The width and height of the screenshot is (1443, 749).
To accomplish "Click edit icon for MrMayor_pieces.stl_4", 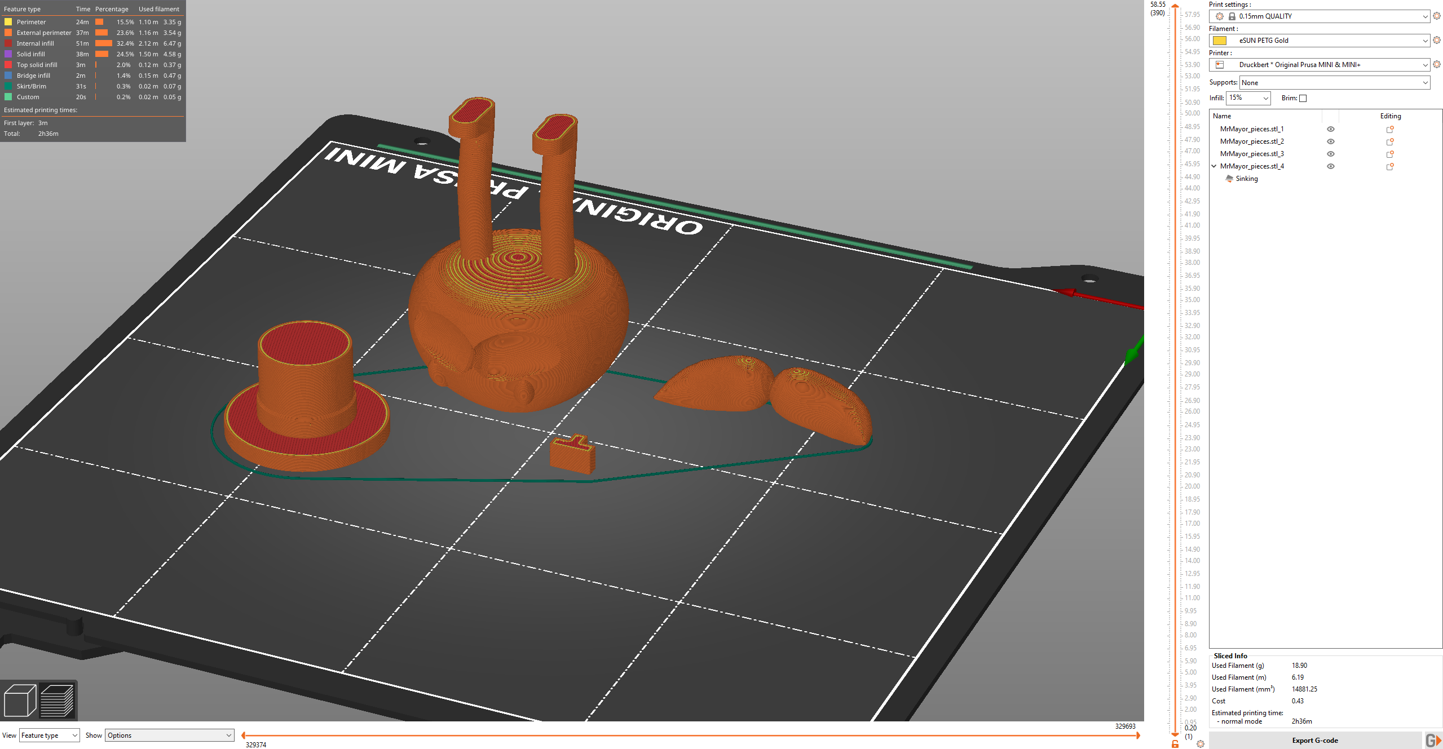I will tap(1389, 166).
